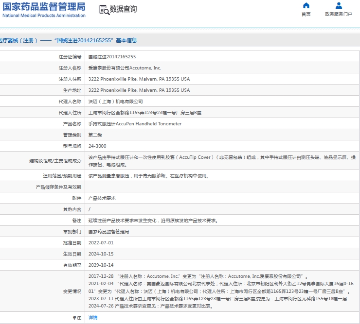
Task: Click the remark text 延续注册产品技术要求未发生变化
Action: (x=153, y=221)
